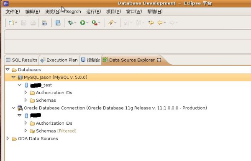Image resolution: width=251 pixels, height=161 pixels.
Task: Open the 文件(F) menu
Action: [13, 12]
